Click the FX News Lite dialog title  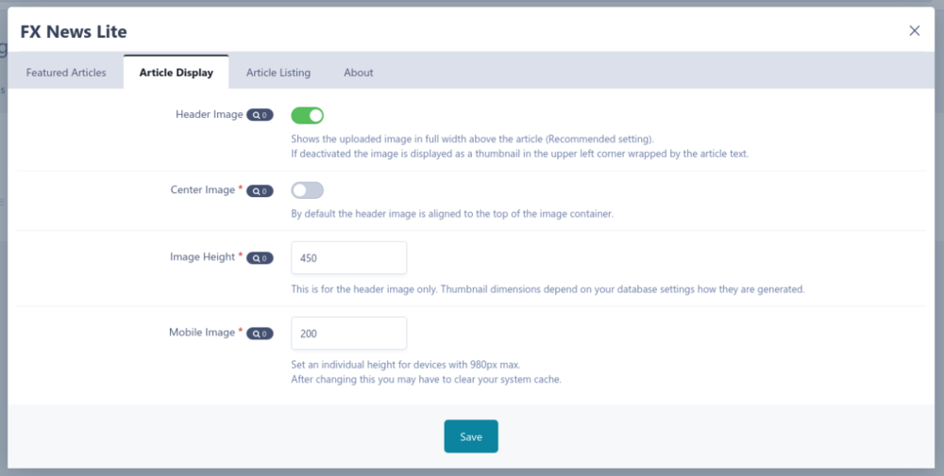[x=74, y=31]
